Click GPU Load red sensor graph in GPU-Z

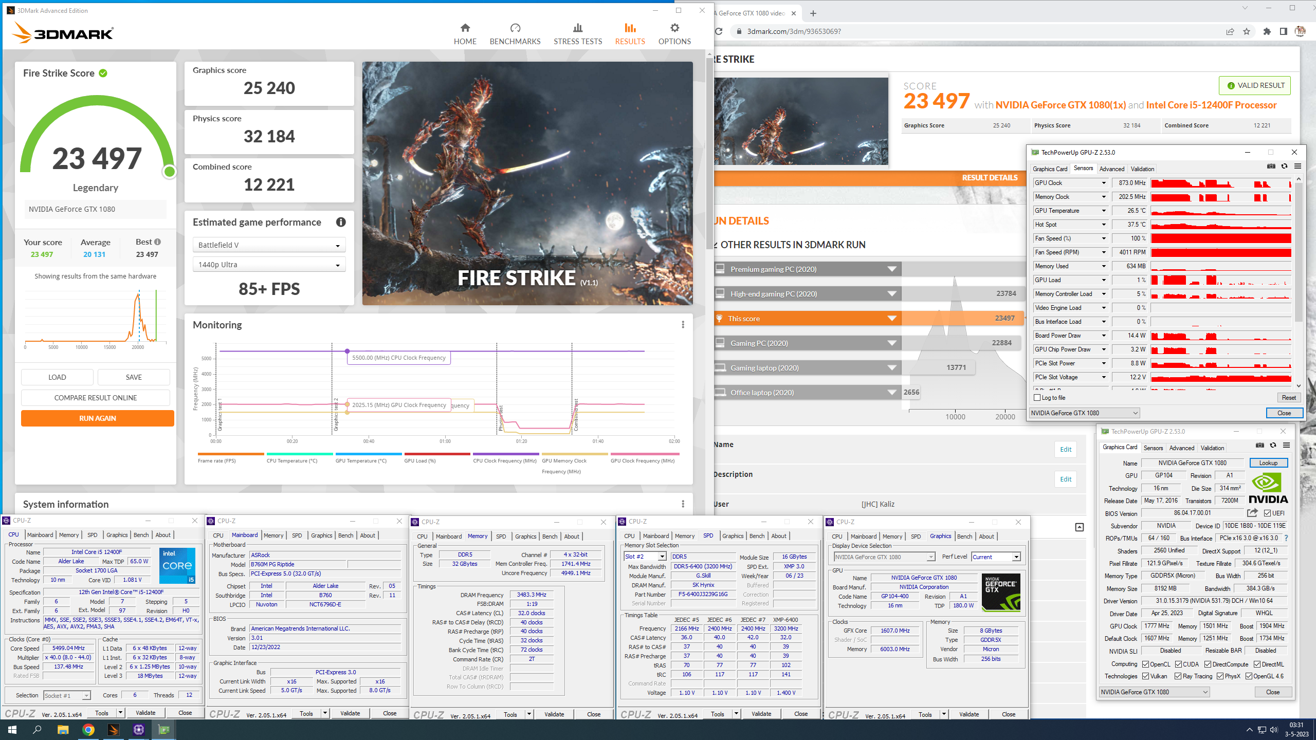point(1221,280)
